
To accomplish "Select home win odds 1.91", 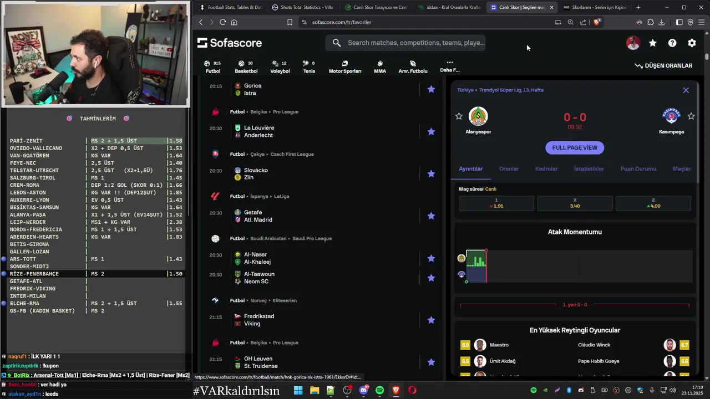I will coord(496,203).
